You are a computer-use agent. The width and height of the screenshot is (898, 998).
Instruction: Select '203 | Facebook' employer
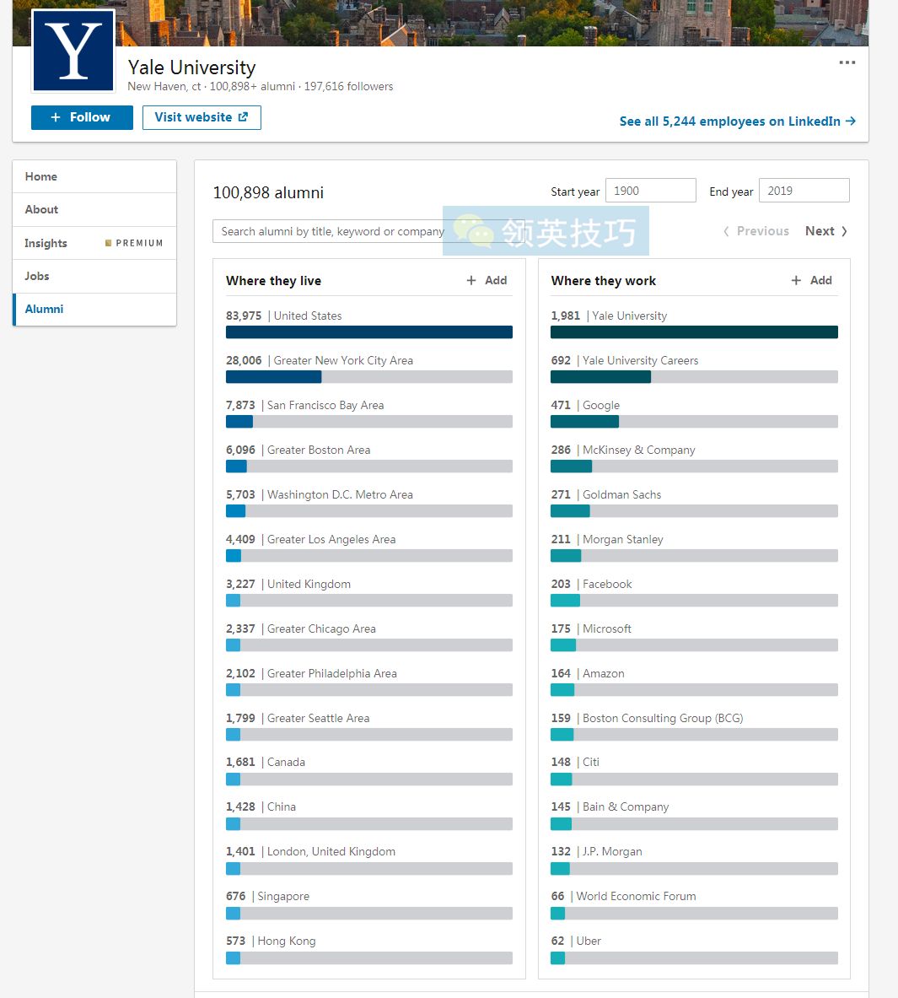coord(694,592)
